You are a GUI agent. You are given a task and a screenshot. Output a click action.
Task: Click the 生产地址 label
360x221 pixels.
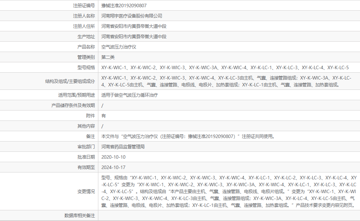pos(86,36)
